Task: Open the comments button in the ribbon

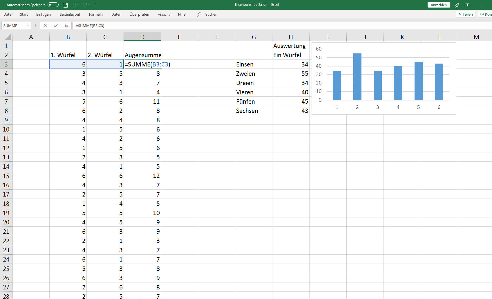Action: pos(485,14)
